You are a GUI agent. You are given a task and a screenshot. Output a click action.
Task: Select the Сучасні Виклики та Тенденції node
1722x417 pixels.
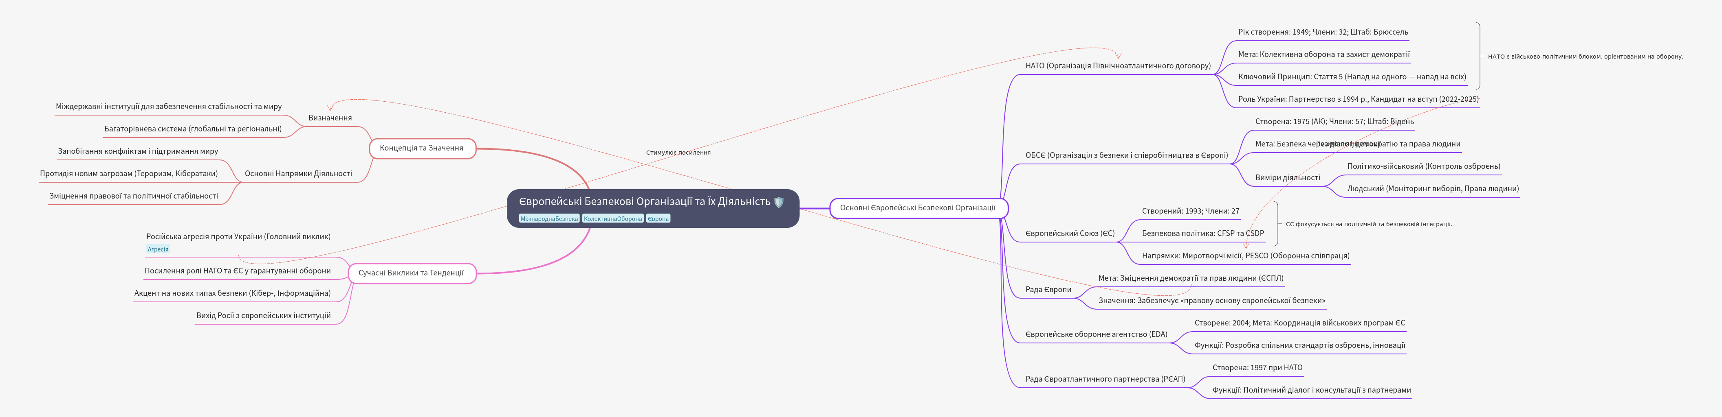411,273
